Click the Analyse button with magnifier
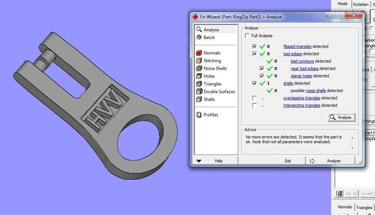The height and width of the screenshot is (215, 375). [x=341, y=117]
